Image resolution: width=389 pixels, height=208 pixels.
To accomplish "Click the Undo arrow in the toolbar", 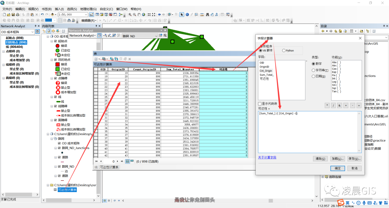I will [x=42, y=15].
